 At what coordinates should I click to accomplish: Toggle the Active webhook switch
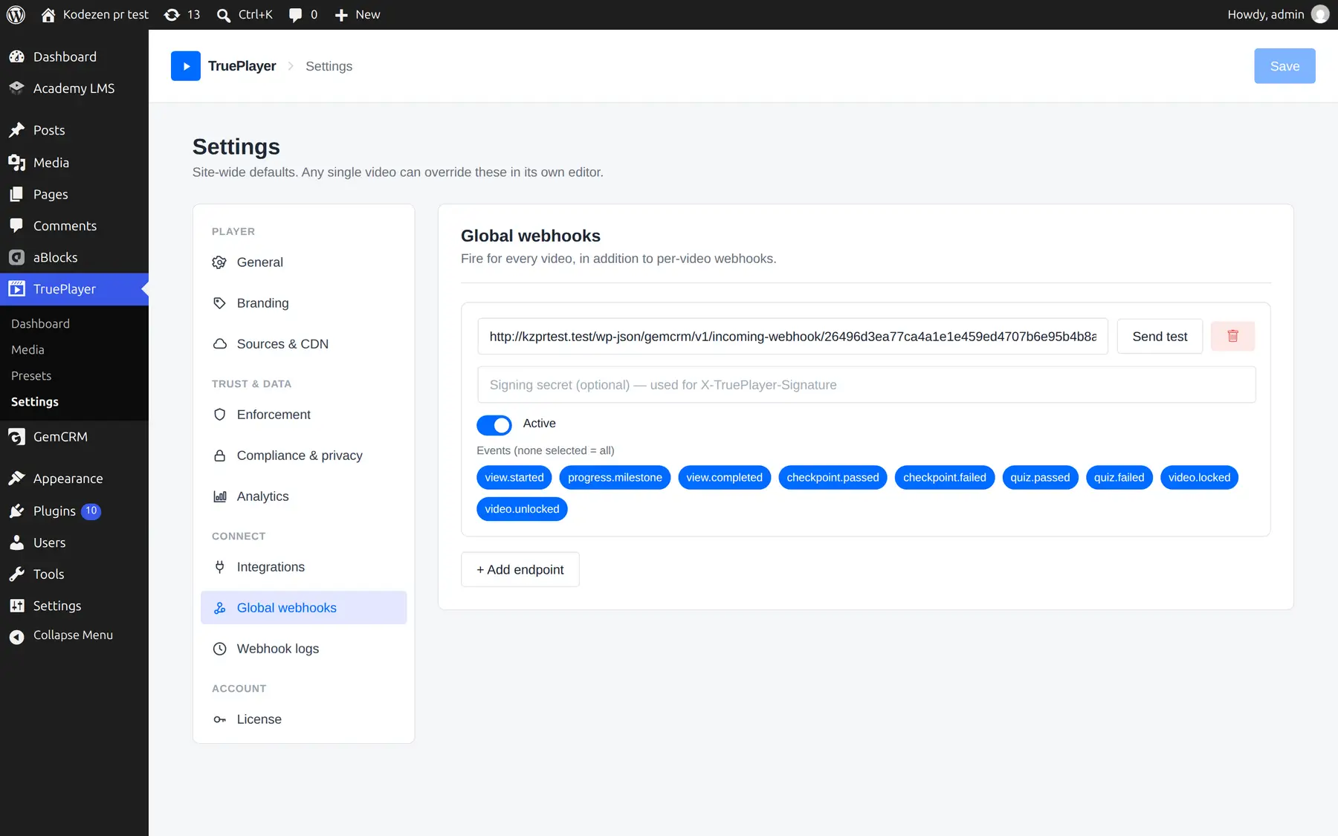(494, 425)
